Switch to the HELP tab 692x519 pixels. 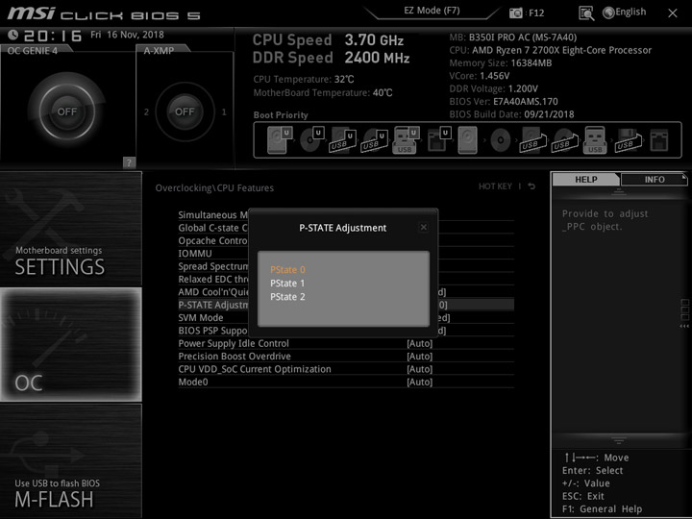click(586, 179)
